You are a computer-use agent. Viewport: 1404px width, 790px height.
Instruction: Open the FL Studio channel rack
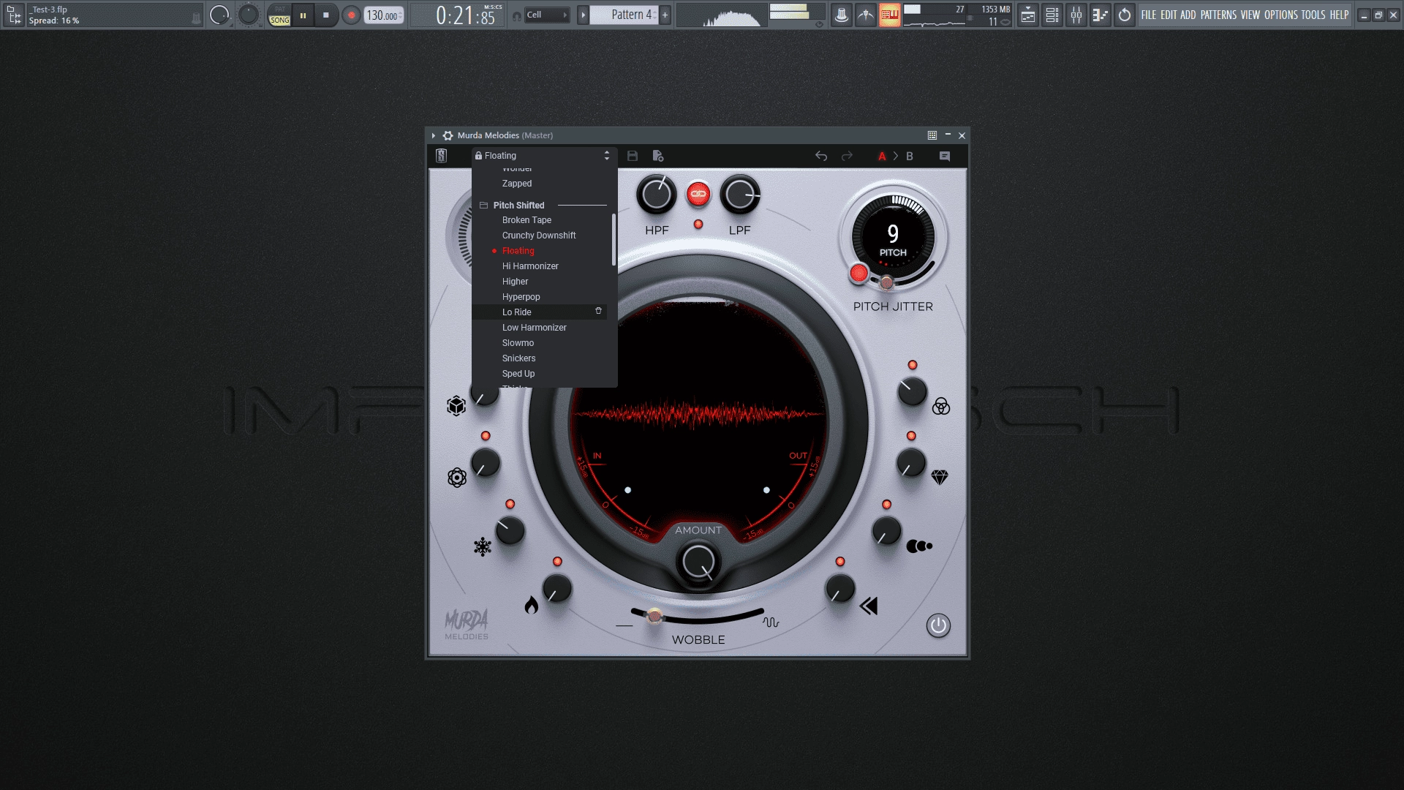click(1052, 15)
